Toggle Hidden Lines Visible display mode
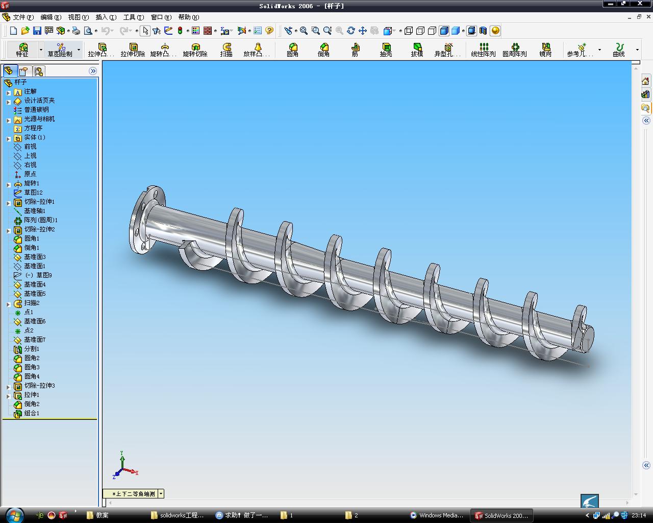Screen dimensions: 653x523 pos(420,31)
